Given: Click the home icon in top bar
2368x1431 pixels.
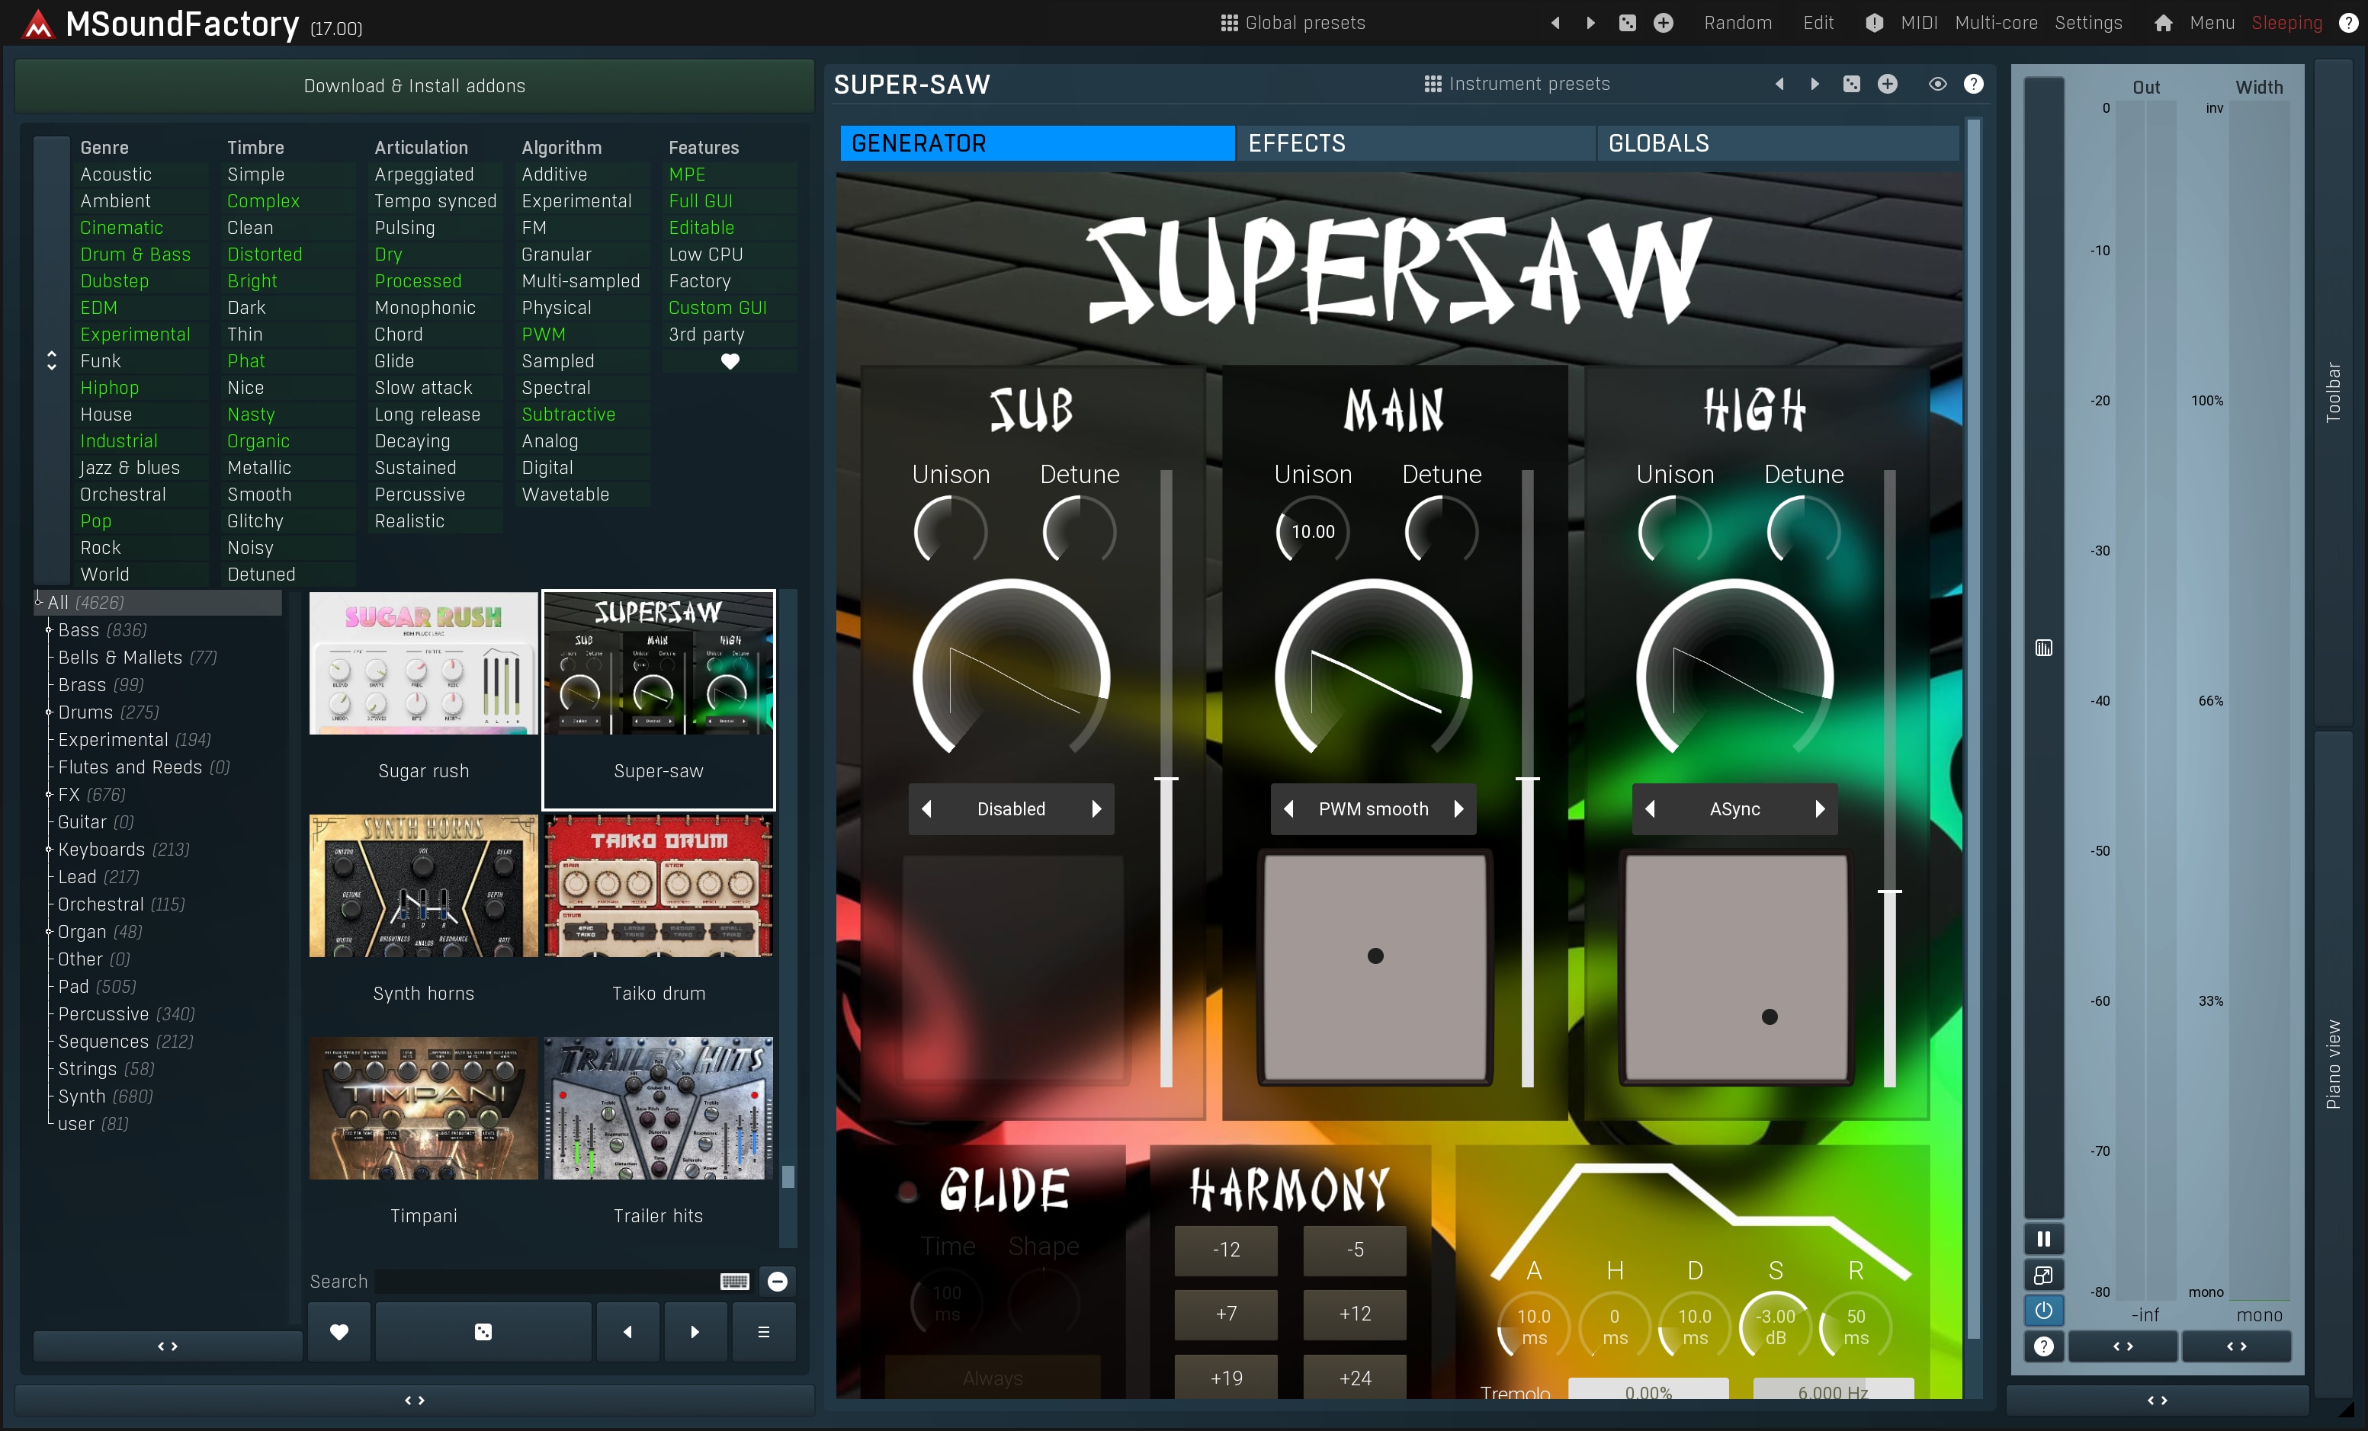Looking at the screenshot, I should pyautogui.click(x=2162, y=22).
